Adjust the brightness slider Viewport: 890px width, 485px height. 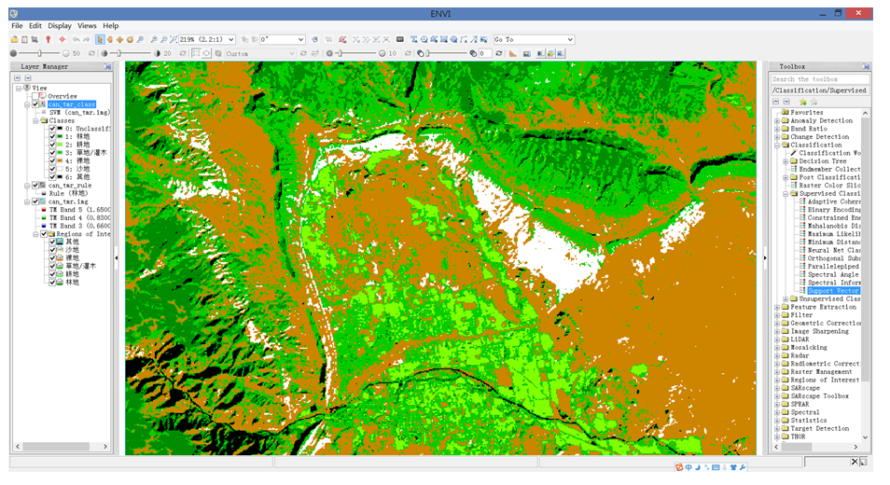(x=40, y=53)
